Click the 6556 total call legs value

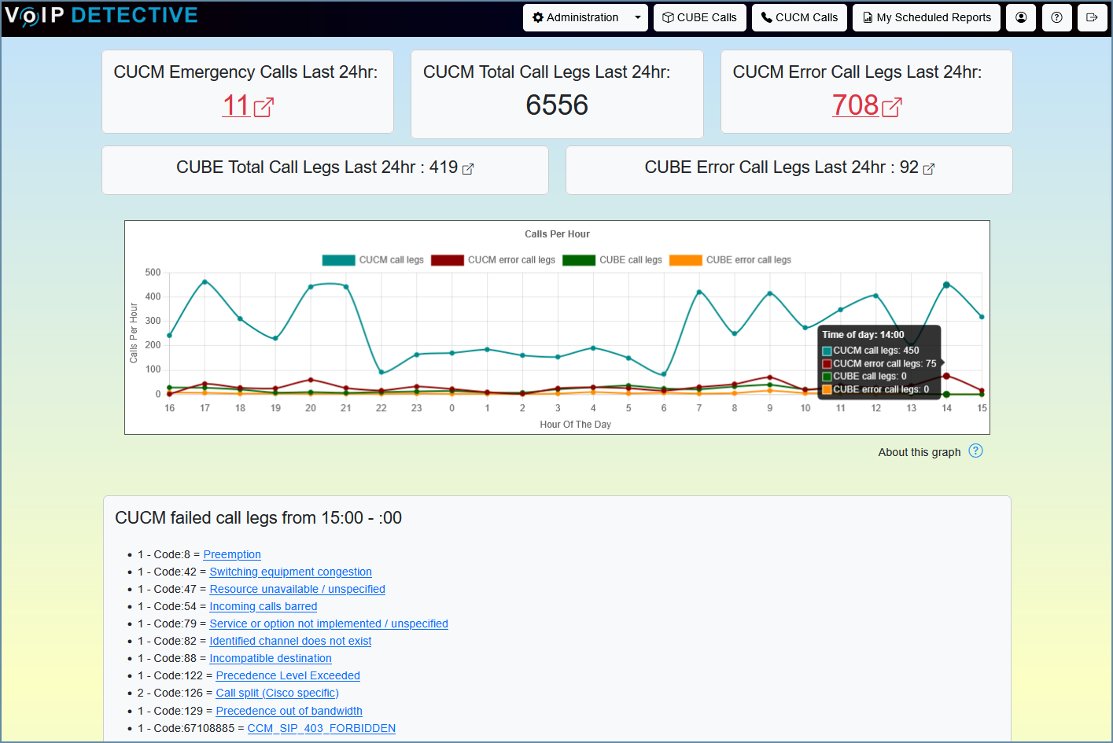pyautogui.click(x=557, y=105)
